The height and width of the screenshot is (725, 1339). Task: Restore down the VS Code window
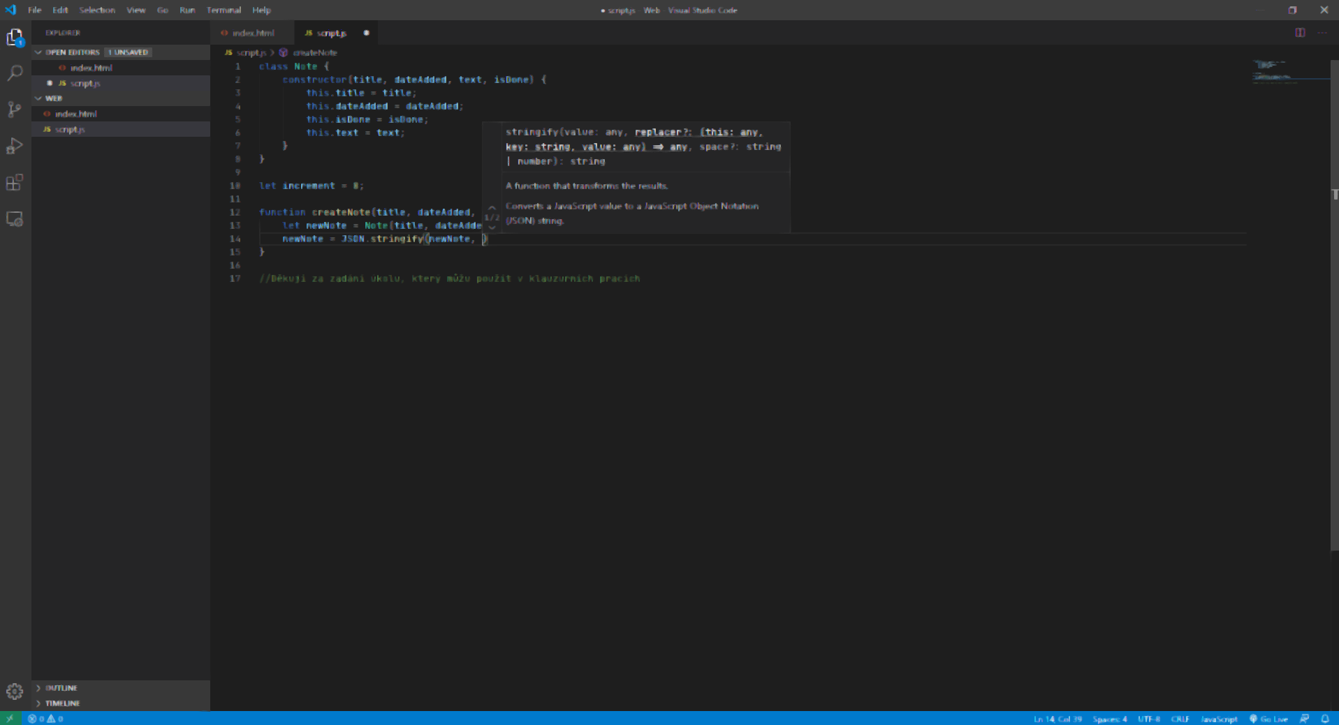click(1292, 10)
